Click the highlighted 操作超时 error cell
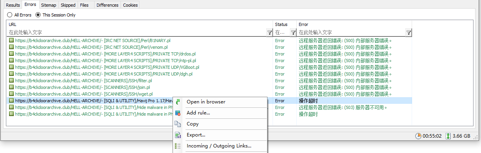This screenshot has height=153, width=481. point(308,101)
